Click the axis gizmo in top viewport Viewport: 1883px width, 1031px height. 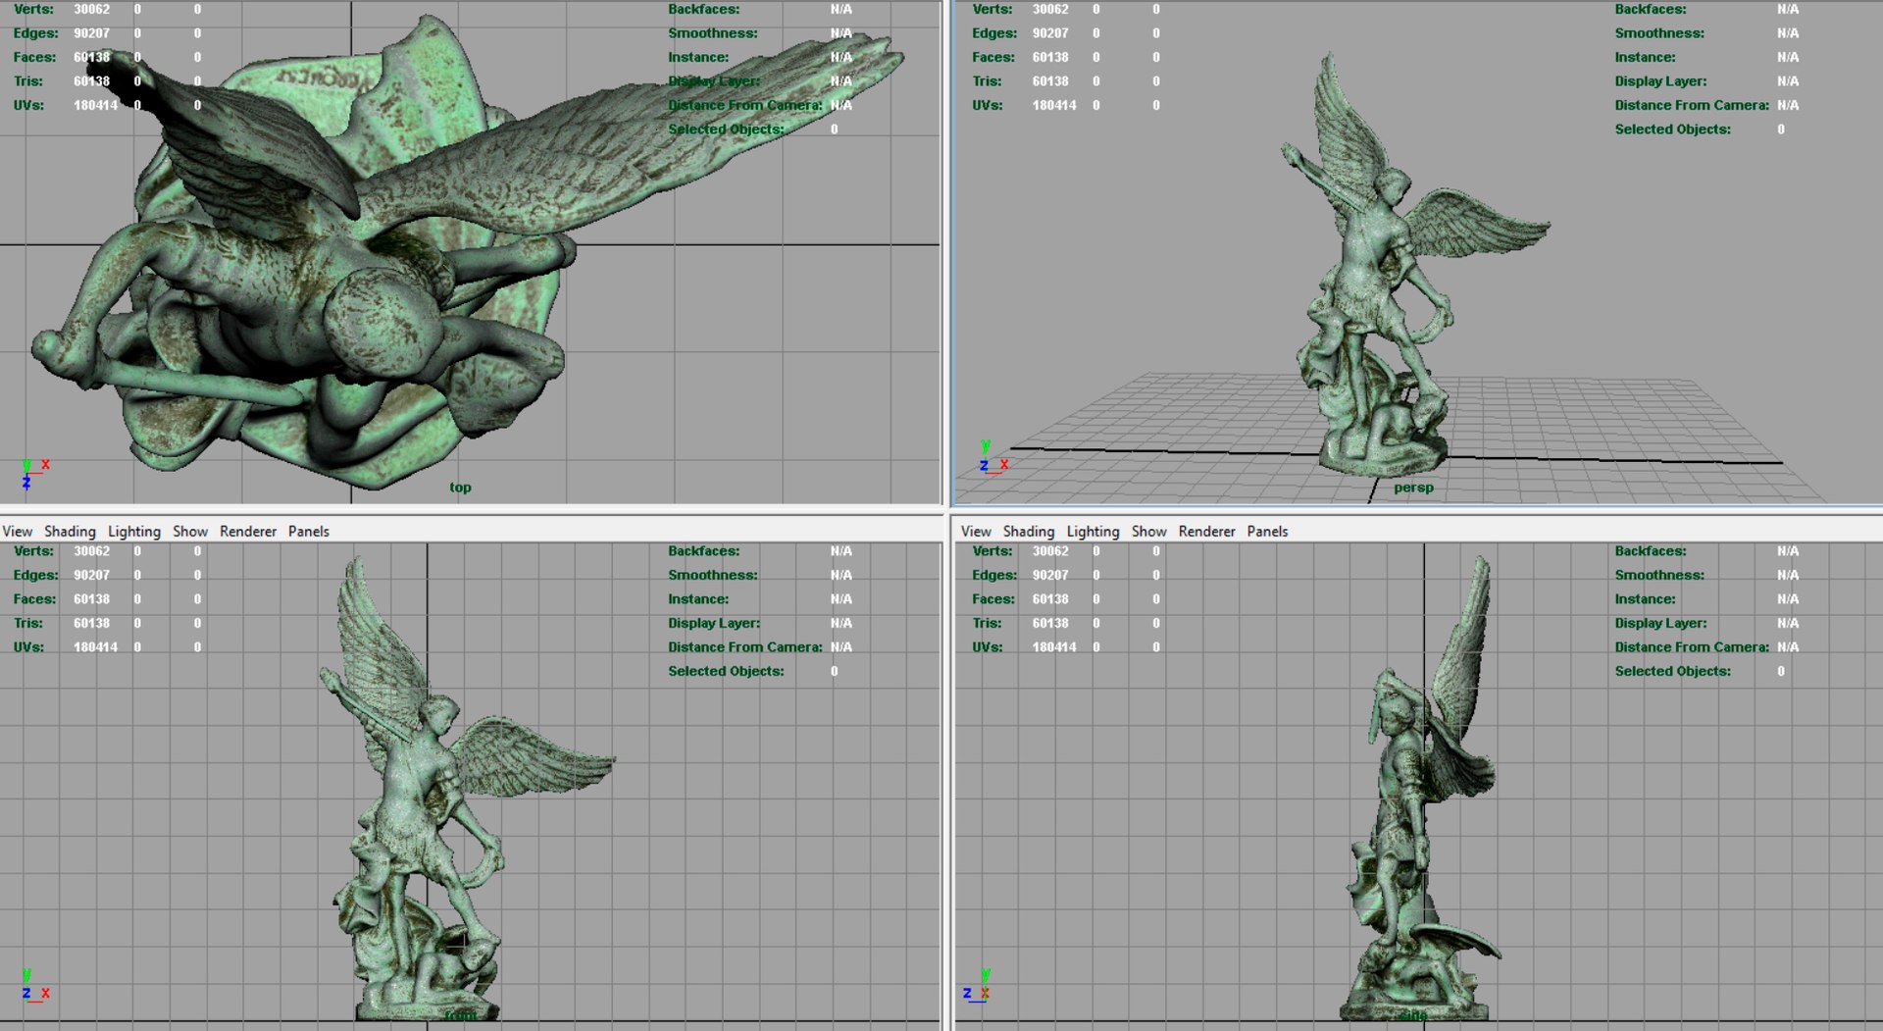[34, 474]
